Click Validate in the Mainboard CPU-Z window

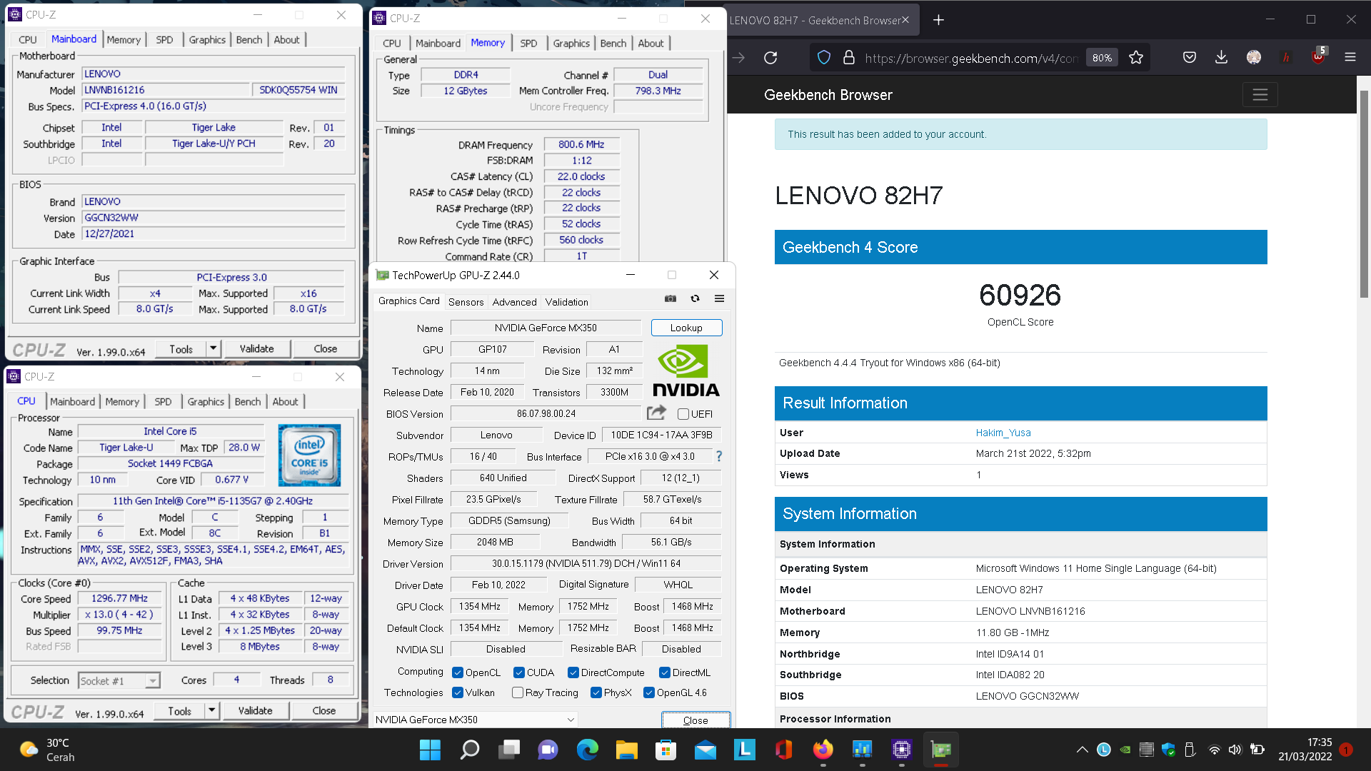[256, 348]
